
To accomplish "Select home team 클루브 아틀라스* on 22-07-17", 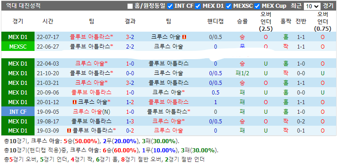I will tap(92, 37).
